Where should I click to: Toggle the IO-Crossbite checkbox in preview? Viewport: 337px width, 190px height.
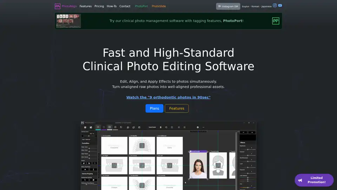click(x=102, y=136)
